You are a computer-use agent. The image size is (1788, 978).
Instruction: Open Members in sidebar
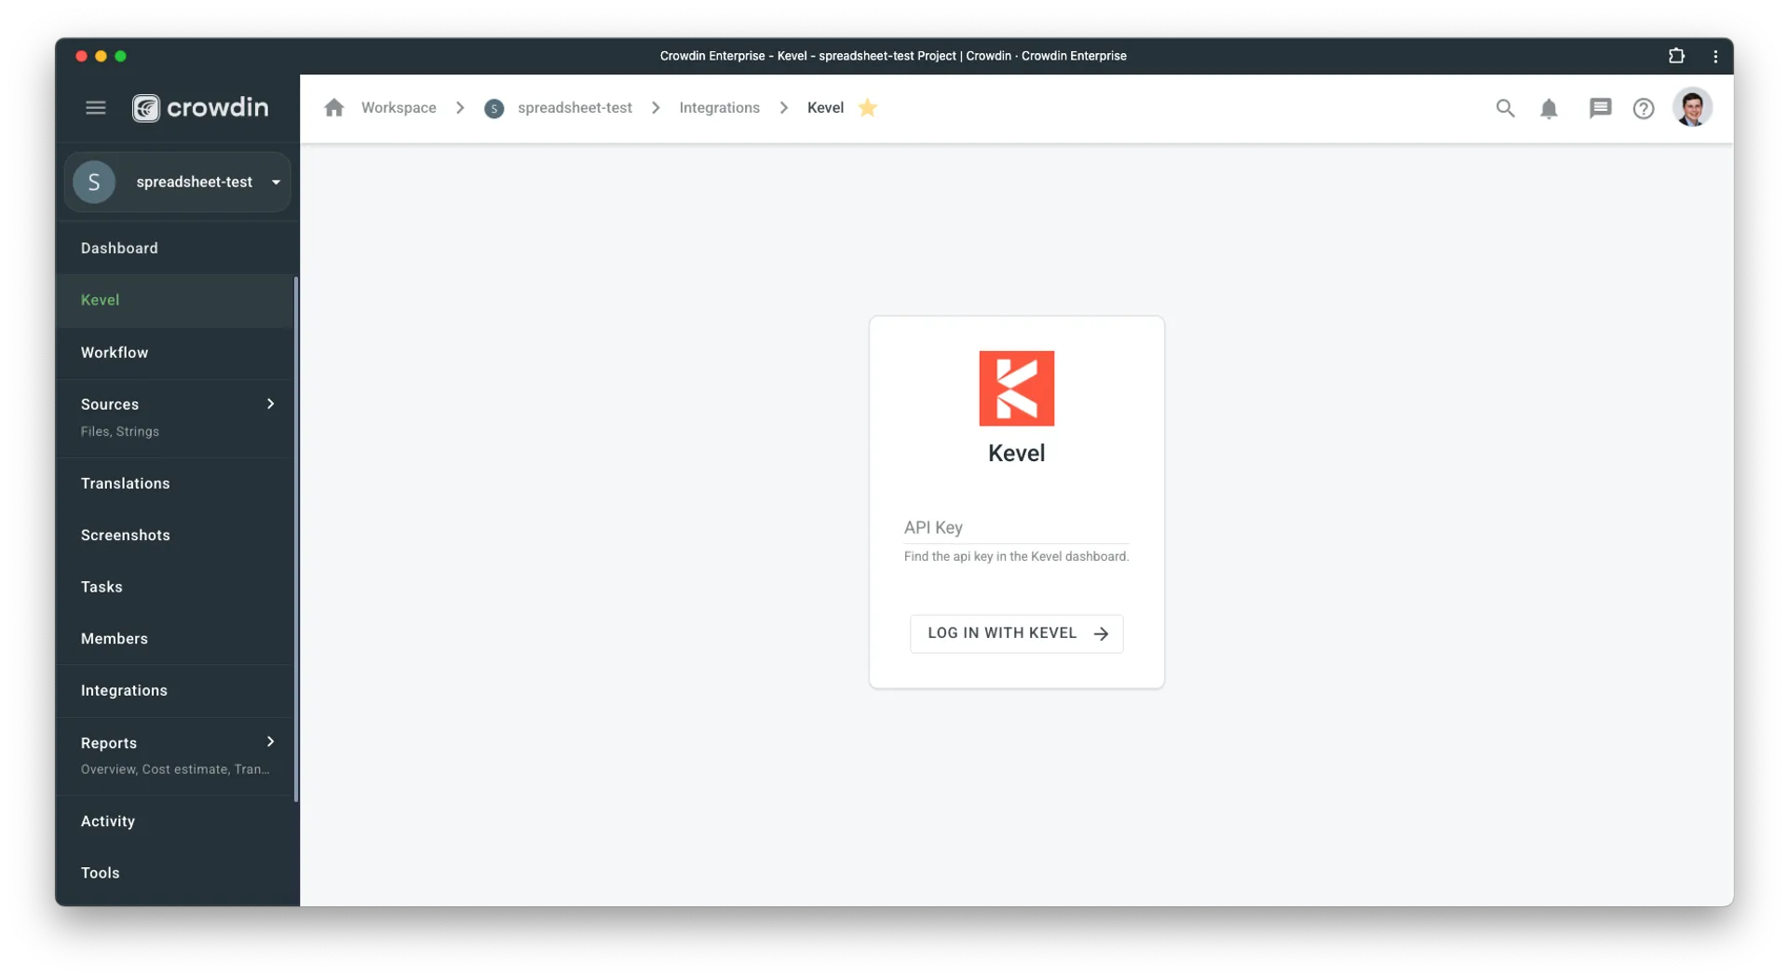point(175,639)
